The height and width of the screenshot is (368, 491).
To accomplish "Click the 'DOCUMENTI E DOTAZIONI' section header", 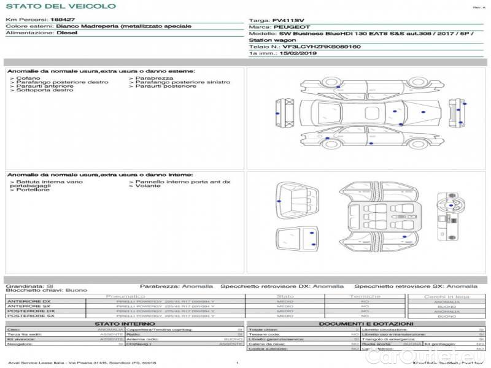I will (x=366, y=324).
